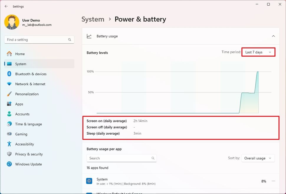Open Bluetooth & devices from the sidebar icon

9,74
